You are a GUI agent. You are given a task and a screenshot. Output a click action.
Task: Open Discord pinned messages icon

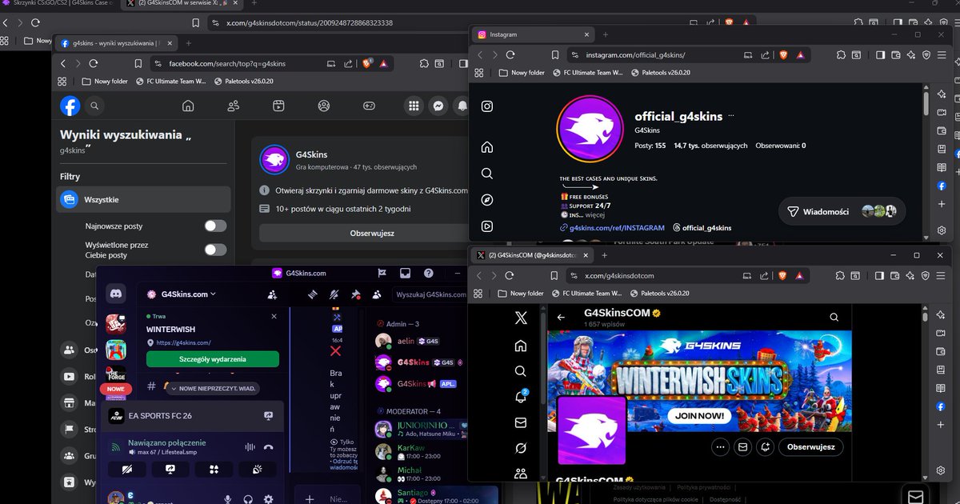[356, 294]
